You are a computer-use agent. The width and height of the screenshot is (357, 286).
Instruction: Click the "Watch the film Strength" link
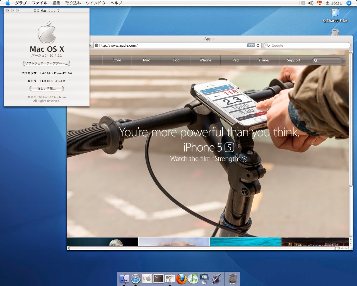coord(208,159)
